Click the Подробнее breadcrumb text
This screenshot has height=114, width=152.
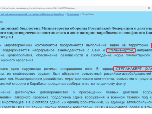point(88,14)
